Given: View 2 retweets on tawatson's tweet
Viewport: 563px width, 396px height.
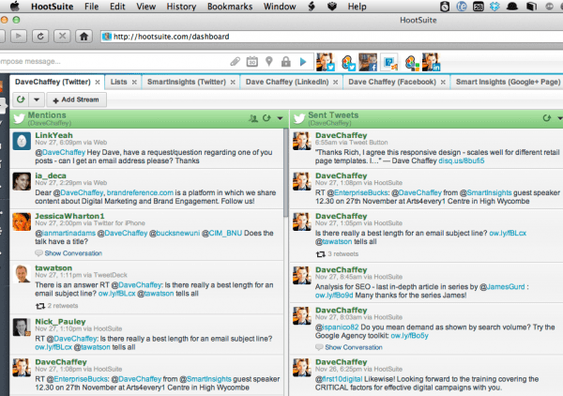Looking at the screenshot, I should click(63, 306).
